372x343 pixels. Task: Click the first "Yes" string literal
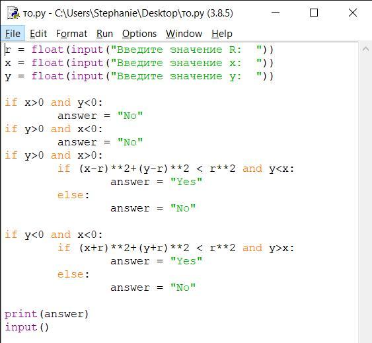pyautogui.click(x=186, y=182)
